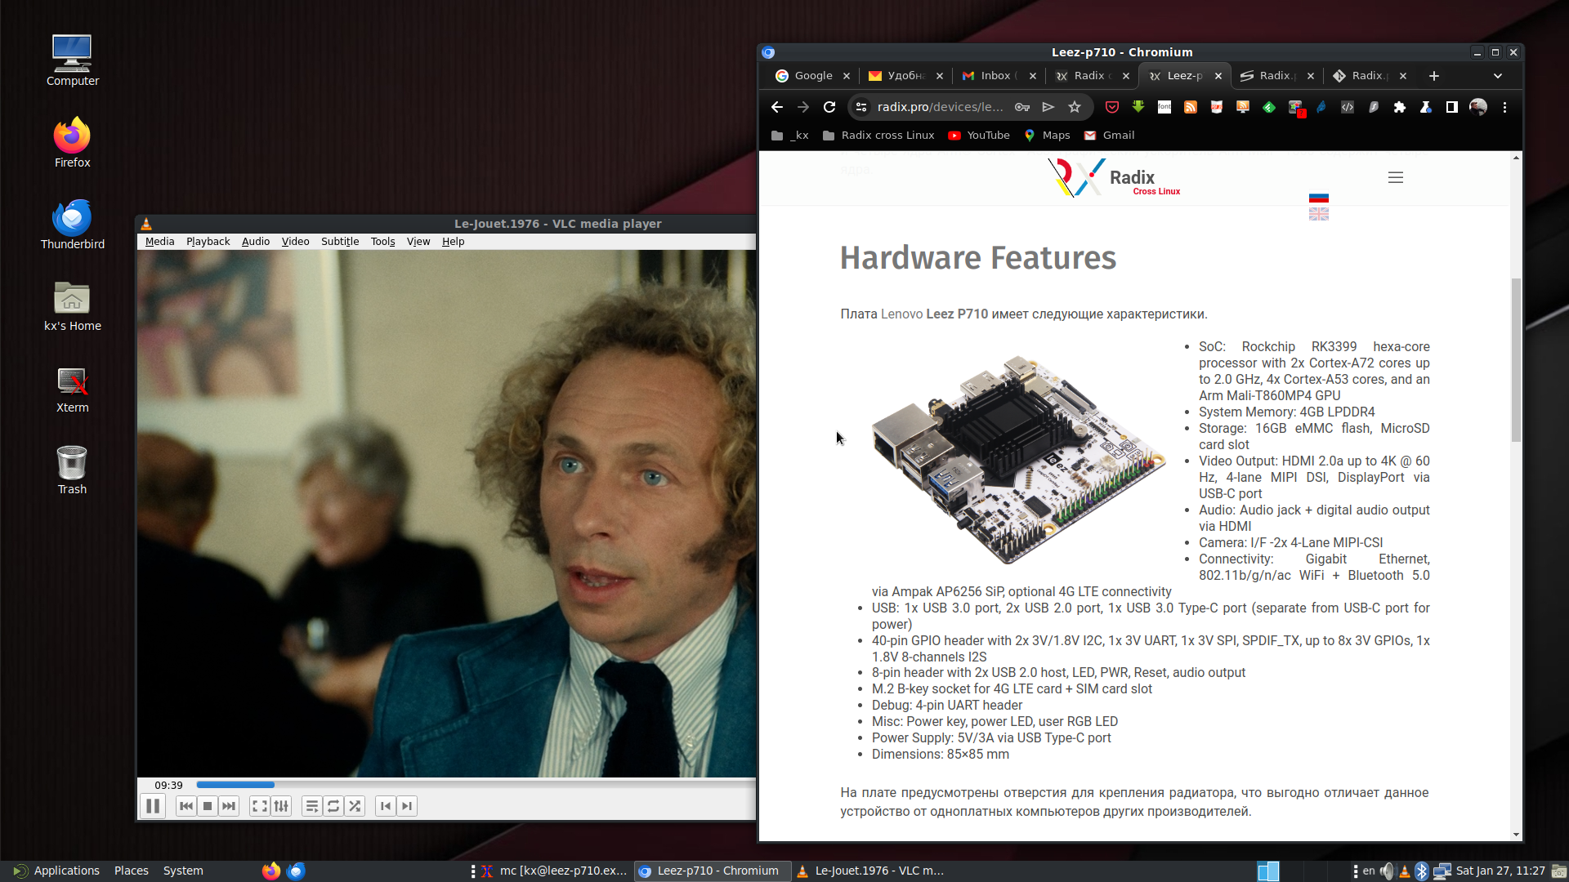This screenshot has height=882, width=1569.
Task: Bookmark this page with star icon
Action: [1075, 107]
